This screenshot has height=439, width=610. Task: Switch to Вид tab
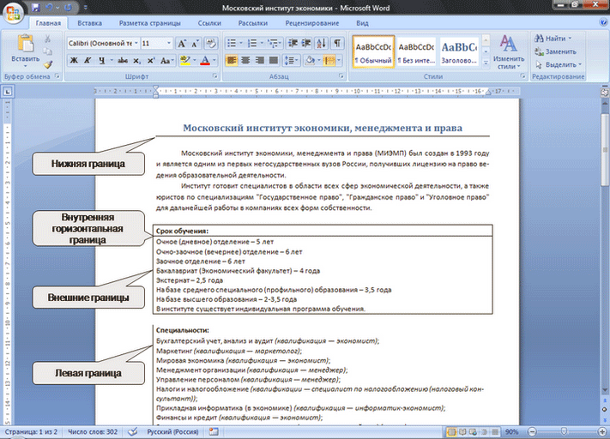tap(362, 23)
